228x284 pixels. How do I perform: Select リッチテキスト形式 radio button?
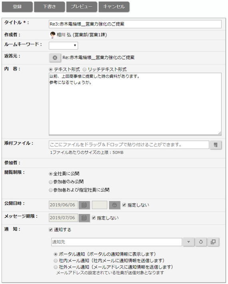coord(84,70)
